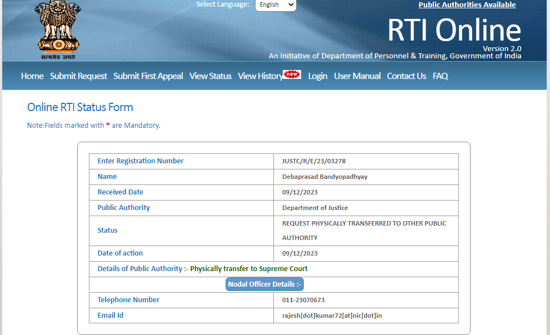
Task: Click the RTI Online site title
Action: (x=454, y=30)
